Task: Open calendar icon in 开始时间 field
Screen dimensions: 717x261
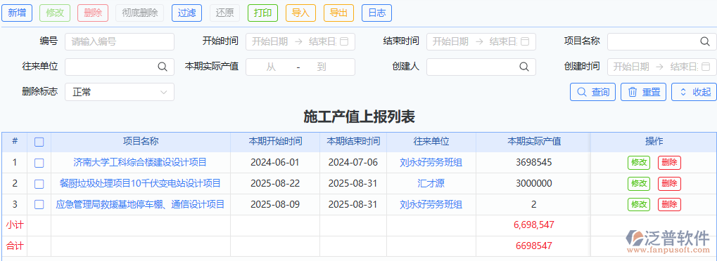Action: [x=345, y=41]
